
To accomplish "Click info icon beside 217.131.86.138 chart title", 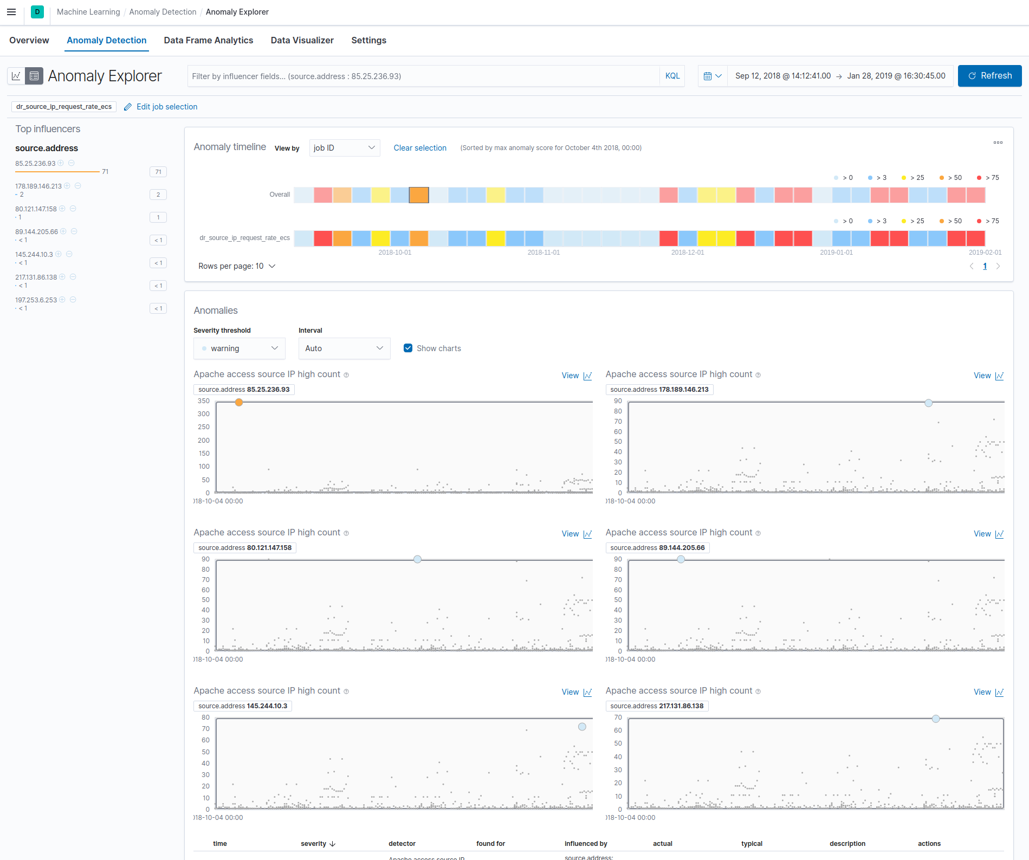I will 758,691.
